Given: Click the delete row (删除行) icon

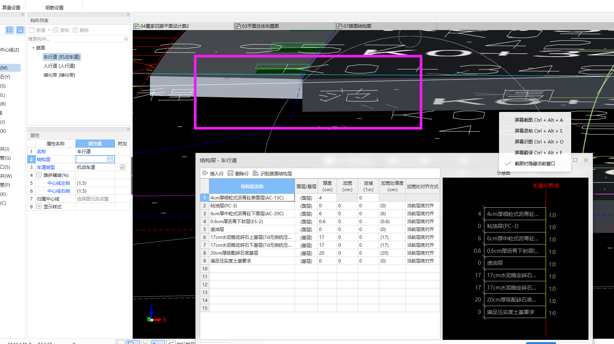Looking at the screenshot, I should tap(231, 174).
